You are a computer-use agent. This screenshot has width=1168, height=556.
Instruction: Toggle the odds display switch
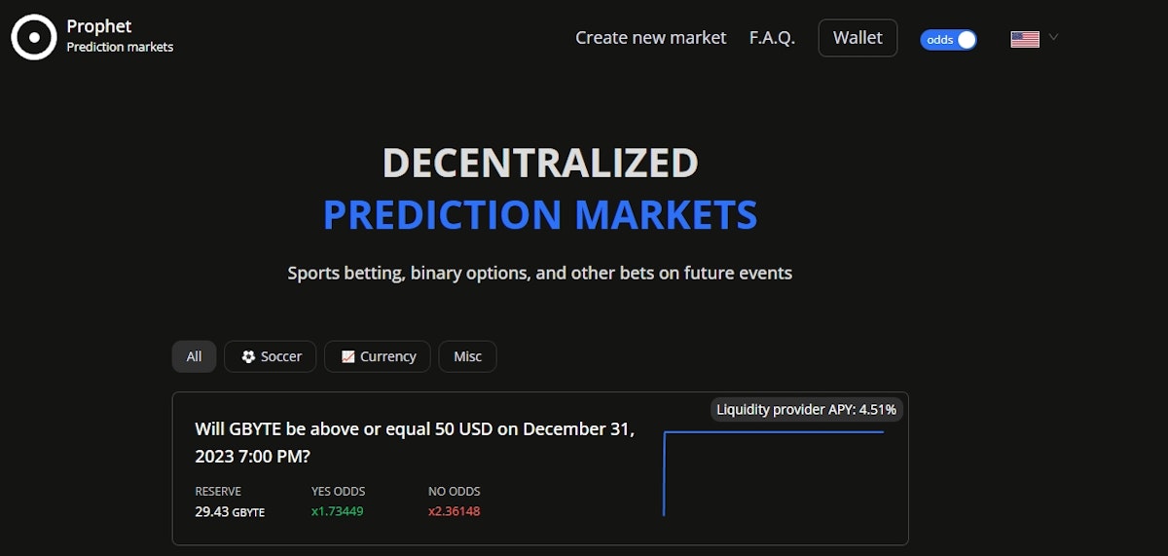pyautogui.click(x=949, y=39)
